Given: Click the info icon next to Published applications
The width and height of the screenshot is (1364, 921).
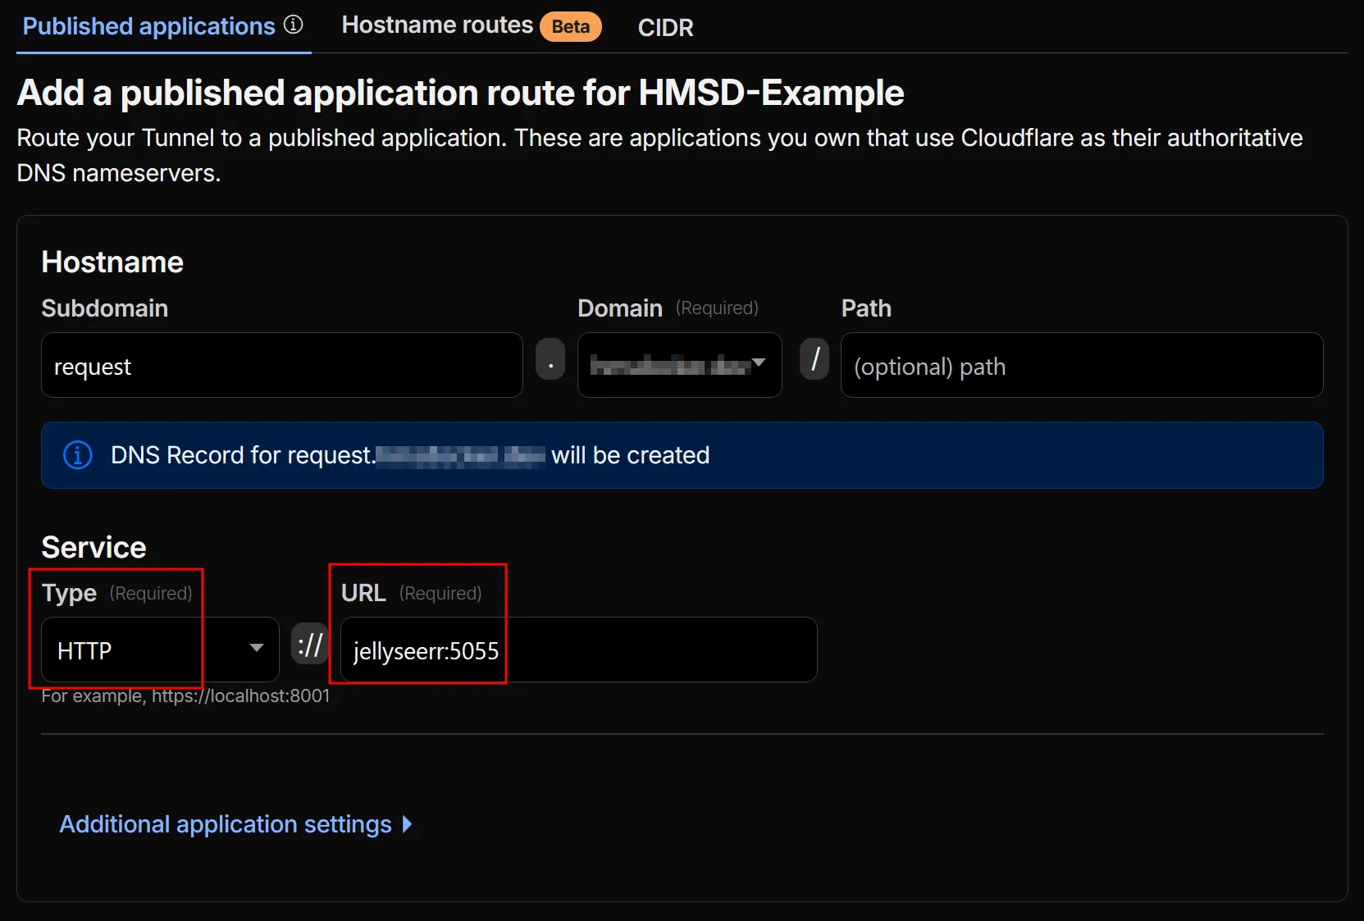Looking at the screenshot, I should click(x=293, y=25).
